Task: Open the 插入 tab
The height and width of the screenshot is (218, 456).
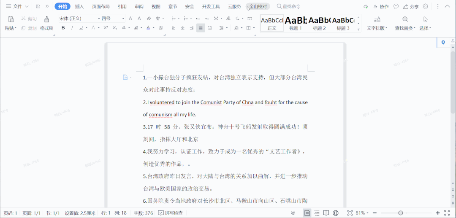Action: 79,6
